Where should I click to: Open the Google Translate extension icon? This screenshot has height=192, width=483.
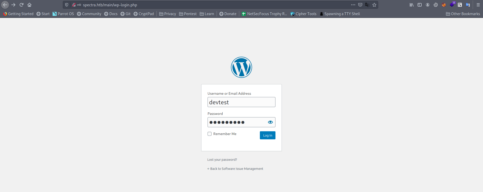pyautogui.click(x=468, y=5)
